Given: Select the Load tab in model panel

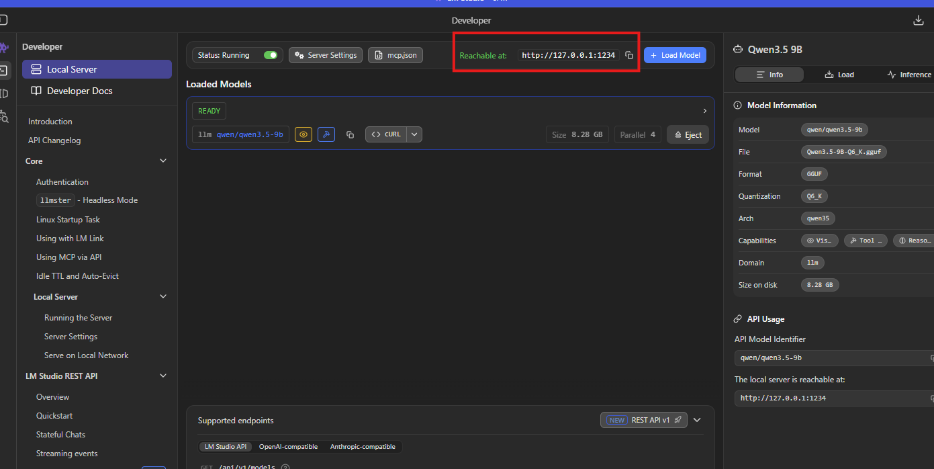Looking at the screenshot, I should (x=839, y=75).
